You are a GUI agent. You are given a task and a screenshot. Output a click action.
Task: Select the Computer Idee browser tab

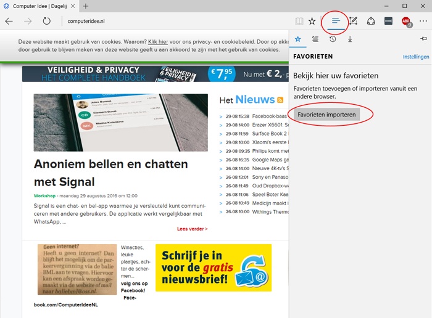39,6
